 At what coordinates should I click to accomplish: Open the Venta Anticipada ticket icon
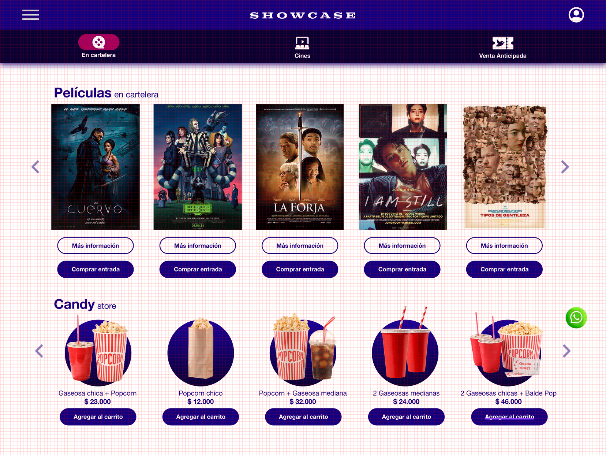click(x=503, y=43)
